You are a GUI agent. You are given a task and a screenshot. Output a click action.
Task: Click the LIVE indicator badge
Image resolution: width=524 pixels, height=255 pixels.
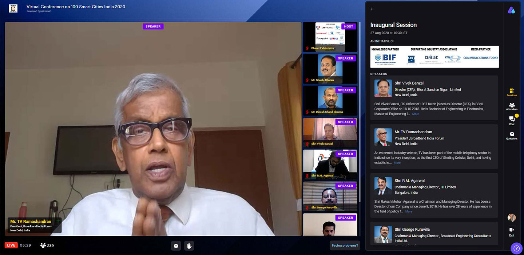(11, 245)
